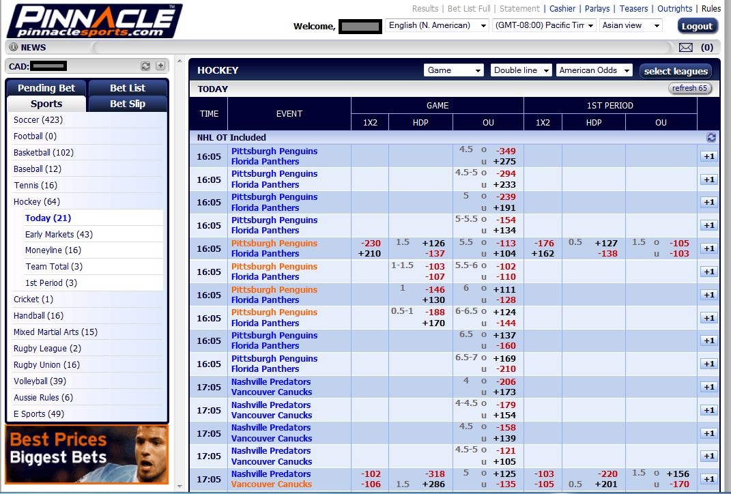Screen dimensions: 731x494
Task: Refresh the NHL OT Included league
Action: tap(711, 137)
